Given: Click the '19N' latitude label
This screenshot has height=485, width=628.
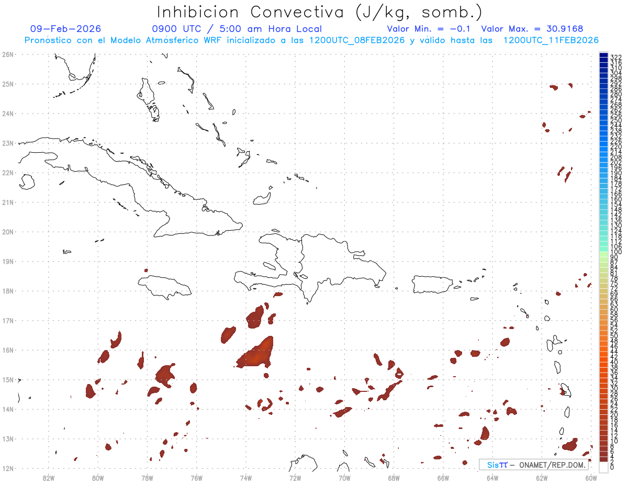Looking at the screenshot, I should coord(8,261).
